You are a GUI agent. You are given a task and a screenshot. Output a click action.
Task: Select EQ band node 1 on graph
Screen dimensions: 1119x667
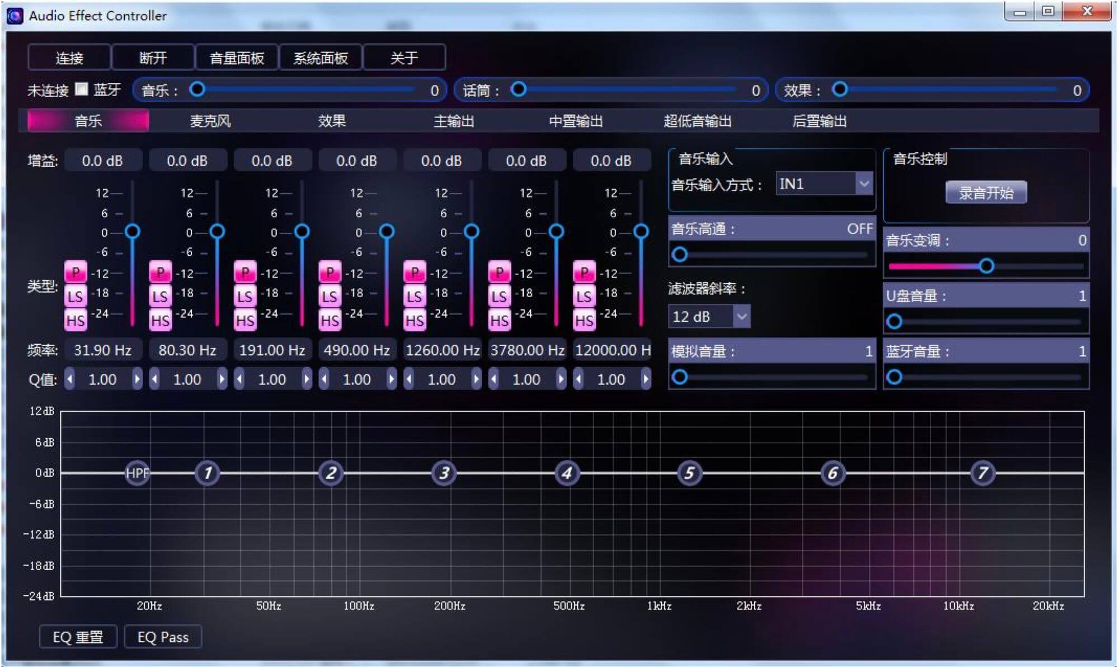208,473
